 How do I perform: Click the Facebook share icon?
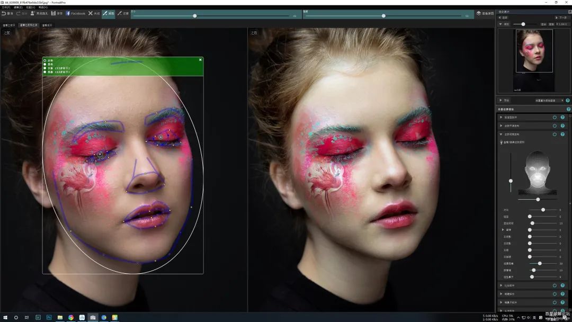[68, 13]
